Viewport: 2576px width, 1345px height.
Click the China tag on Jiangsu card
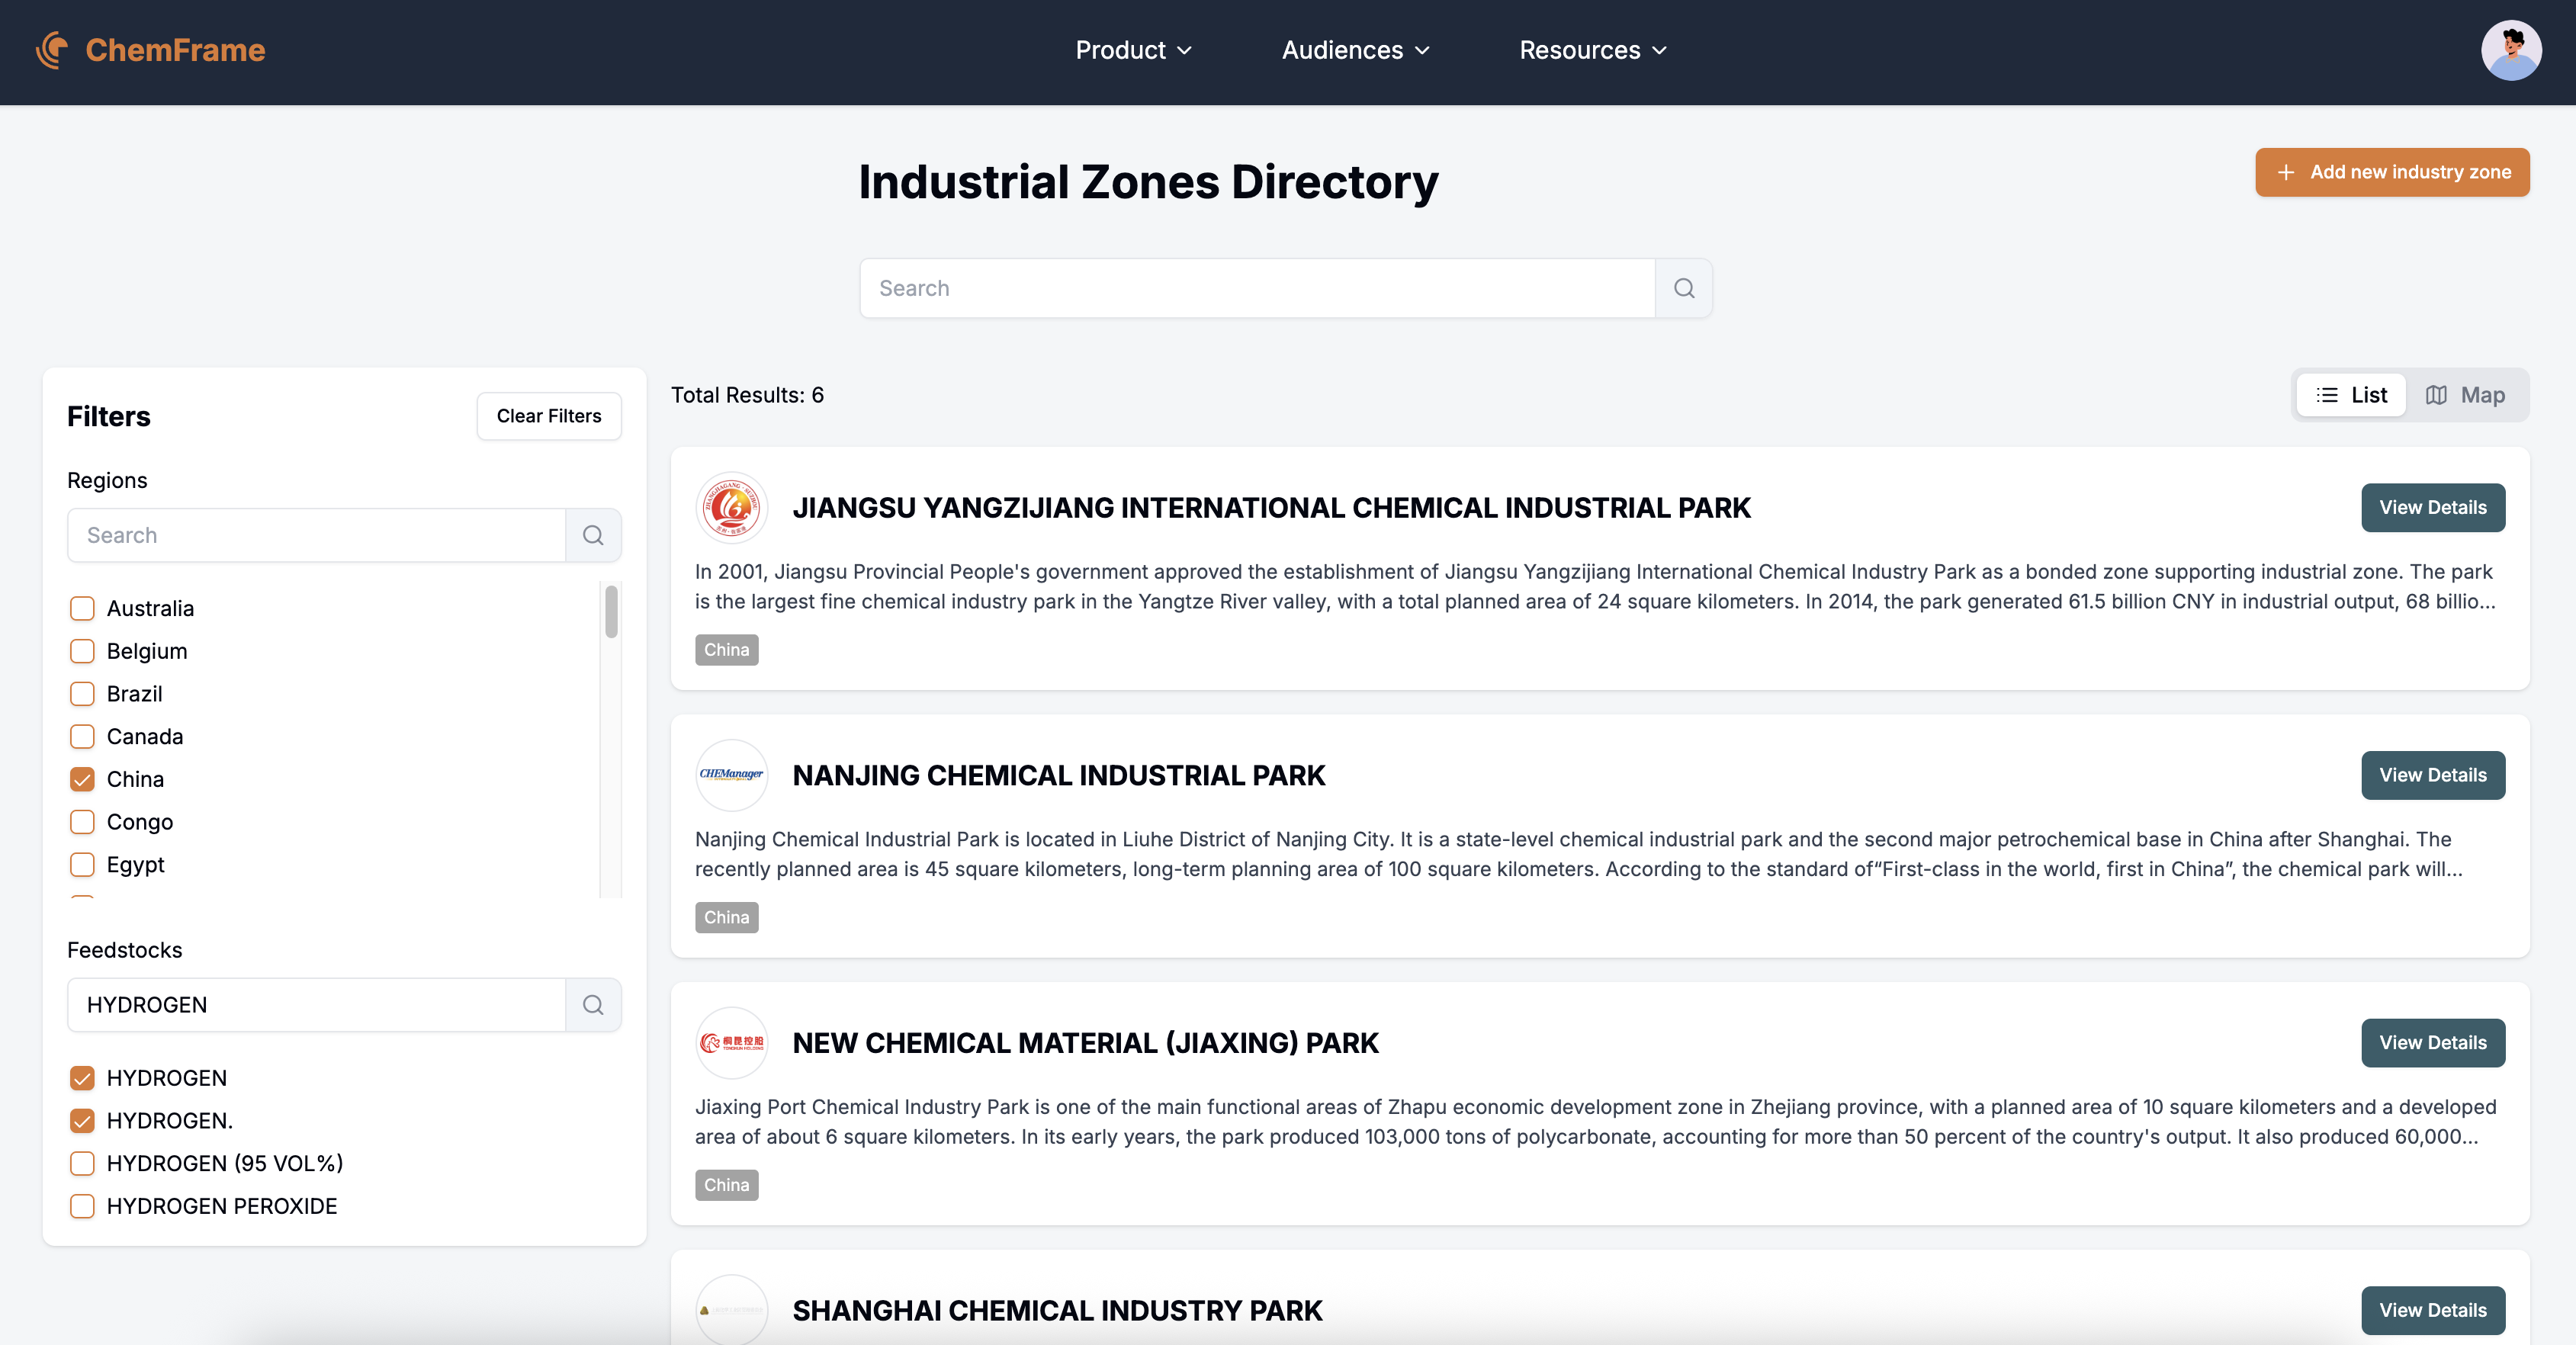pos(726,650)
